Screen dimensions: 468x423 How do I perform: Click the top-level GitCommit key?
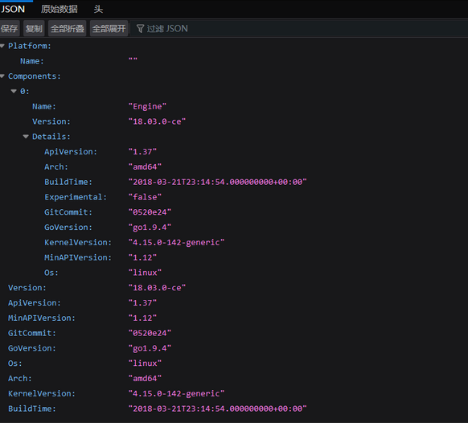32,333
